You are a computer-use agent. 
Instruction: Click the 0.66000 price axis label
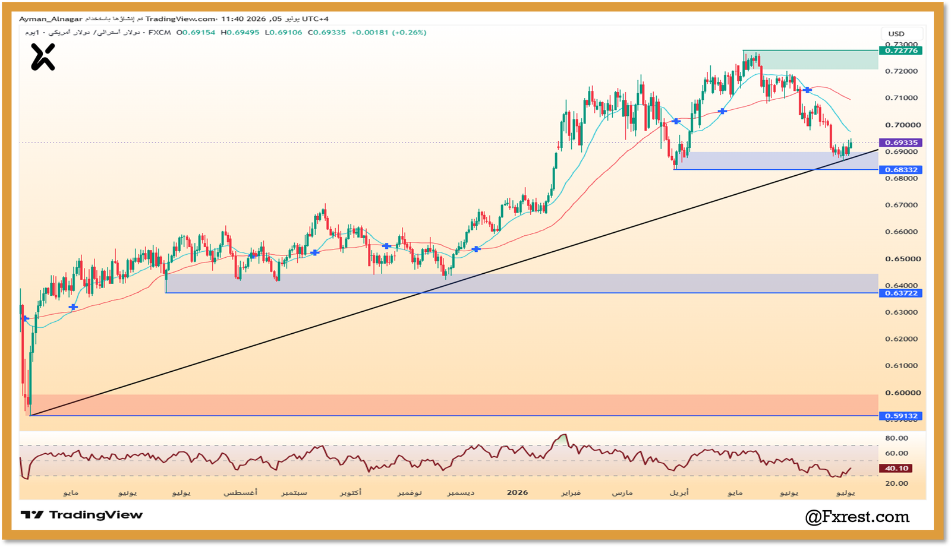tap(902, 232)
